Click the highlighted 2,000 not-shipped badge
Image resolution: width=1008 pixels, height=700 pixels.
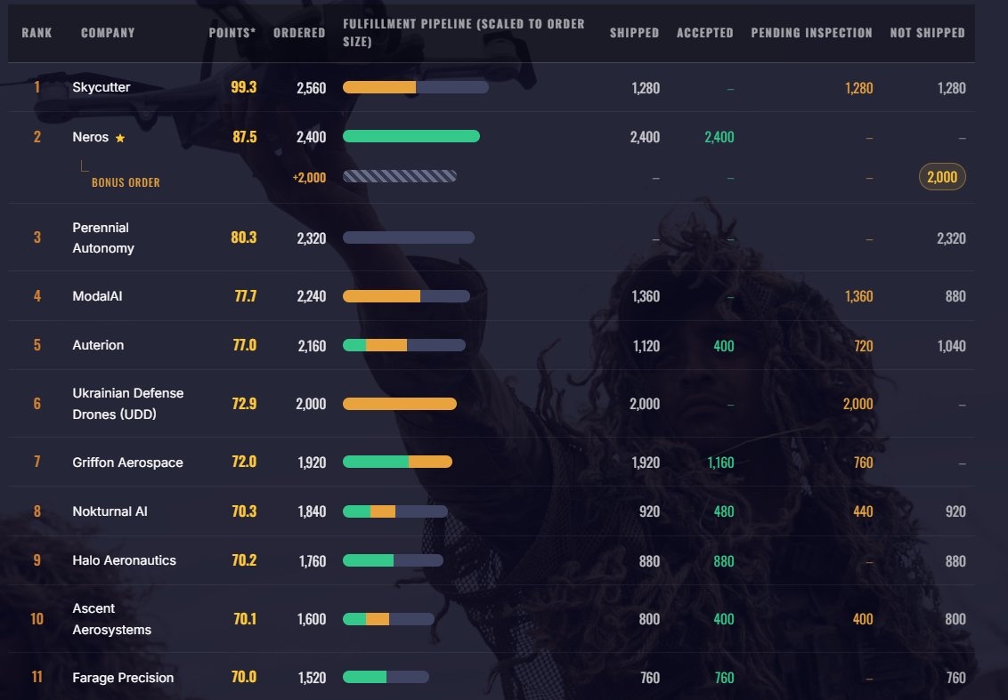point(942,177)
